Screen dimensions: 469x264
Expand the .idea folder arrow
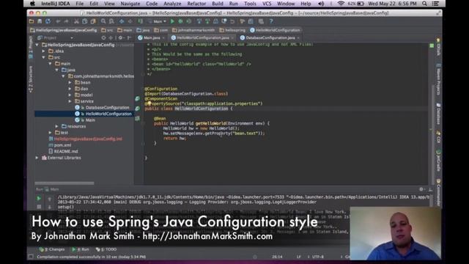pos(44,51)
